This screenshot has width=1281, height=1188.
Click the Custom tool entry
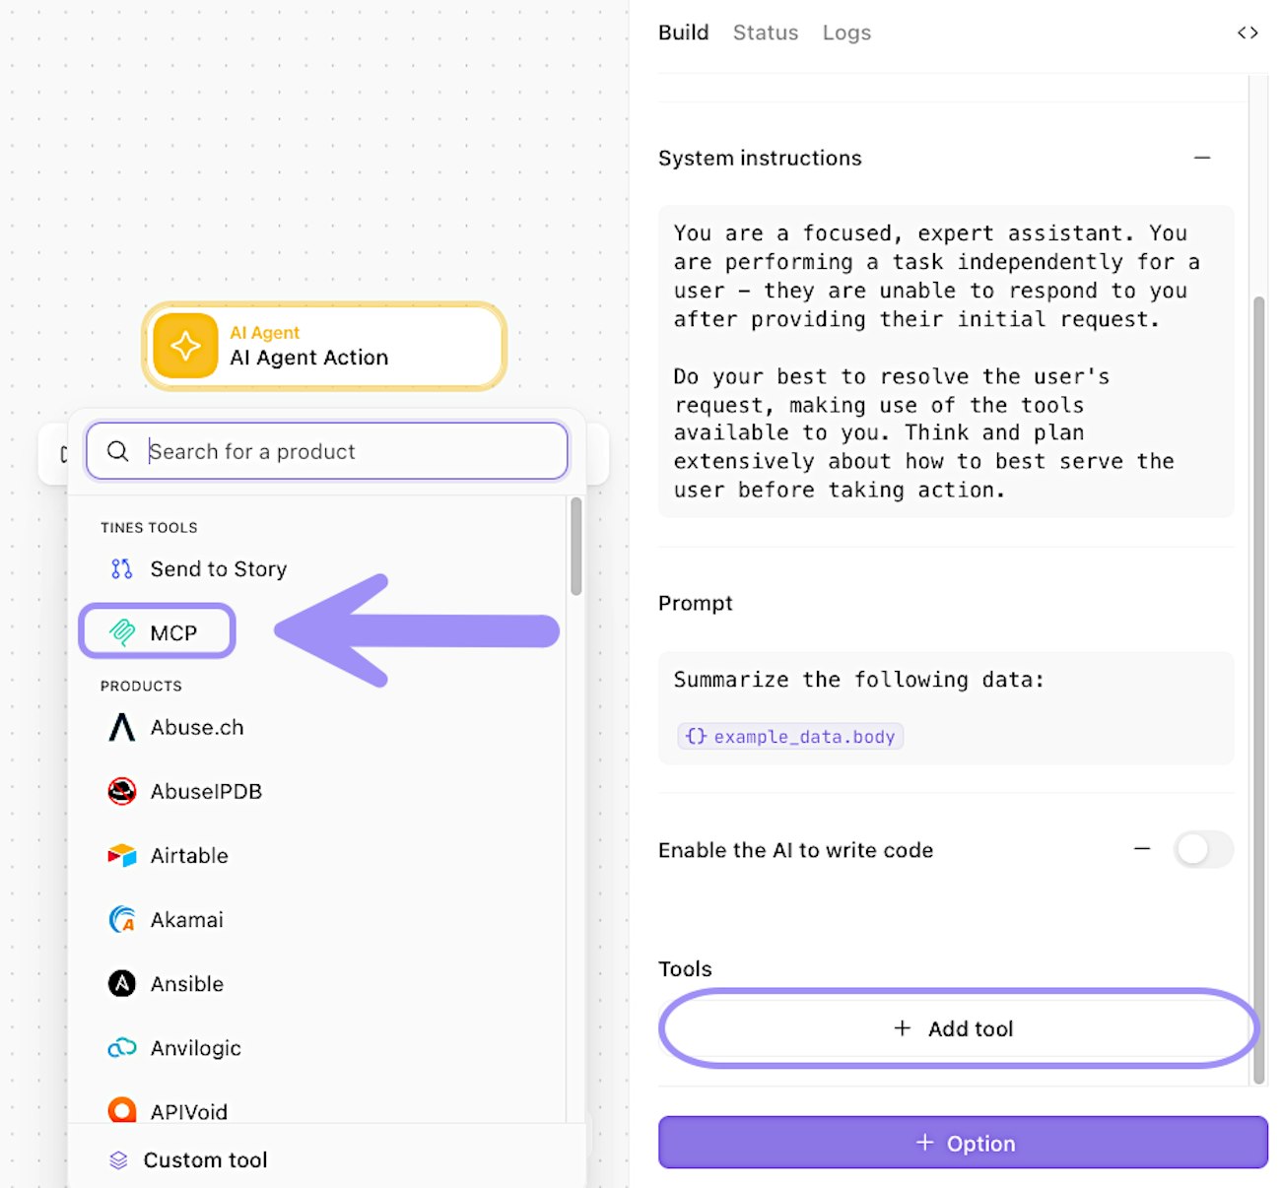coord(205,1159)
